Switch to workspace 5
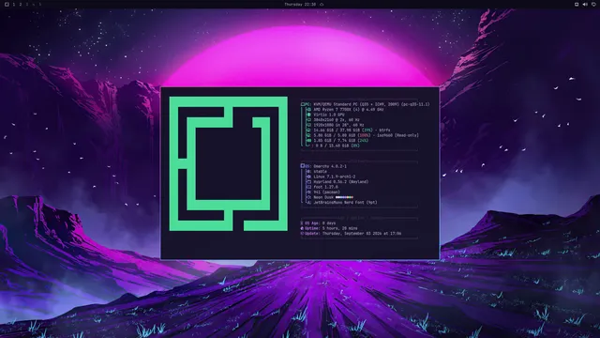This screenshot has height=338, width=600. coord(39,4)
